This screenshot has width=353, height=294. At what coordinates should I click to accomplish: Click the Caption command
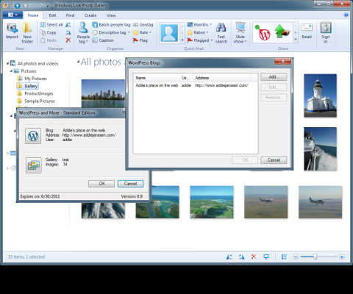103,40
